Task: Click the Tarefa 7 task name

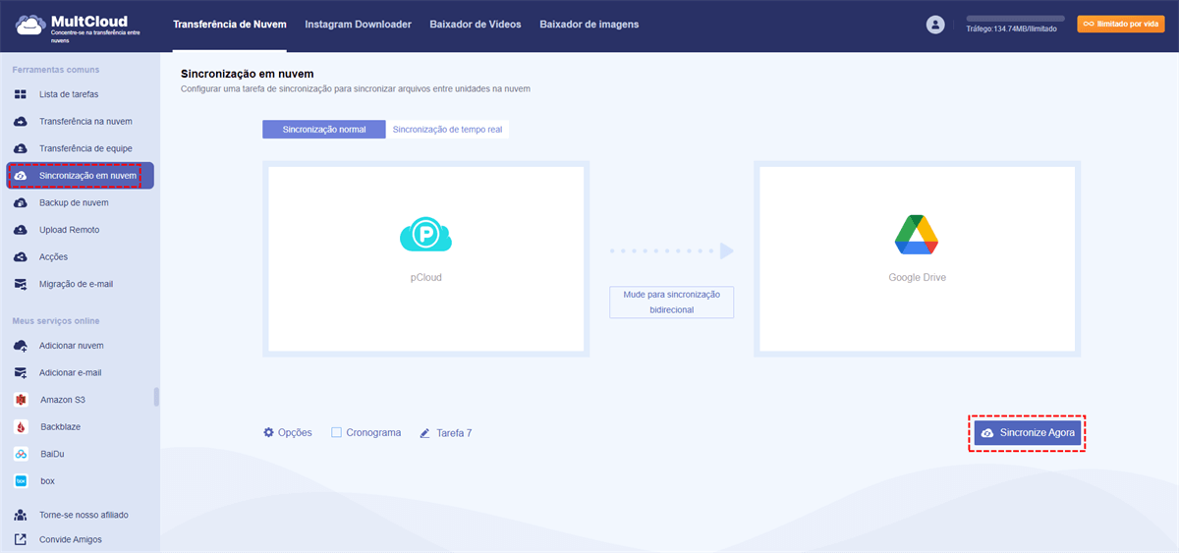Action: (x=454, y=433)
